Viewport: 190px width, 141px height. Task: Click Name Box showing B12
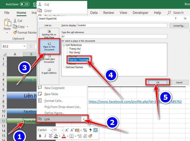click(x=12, y=46)
